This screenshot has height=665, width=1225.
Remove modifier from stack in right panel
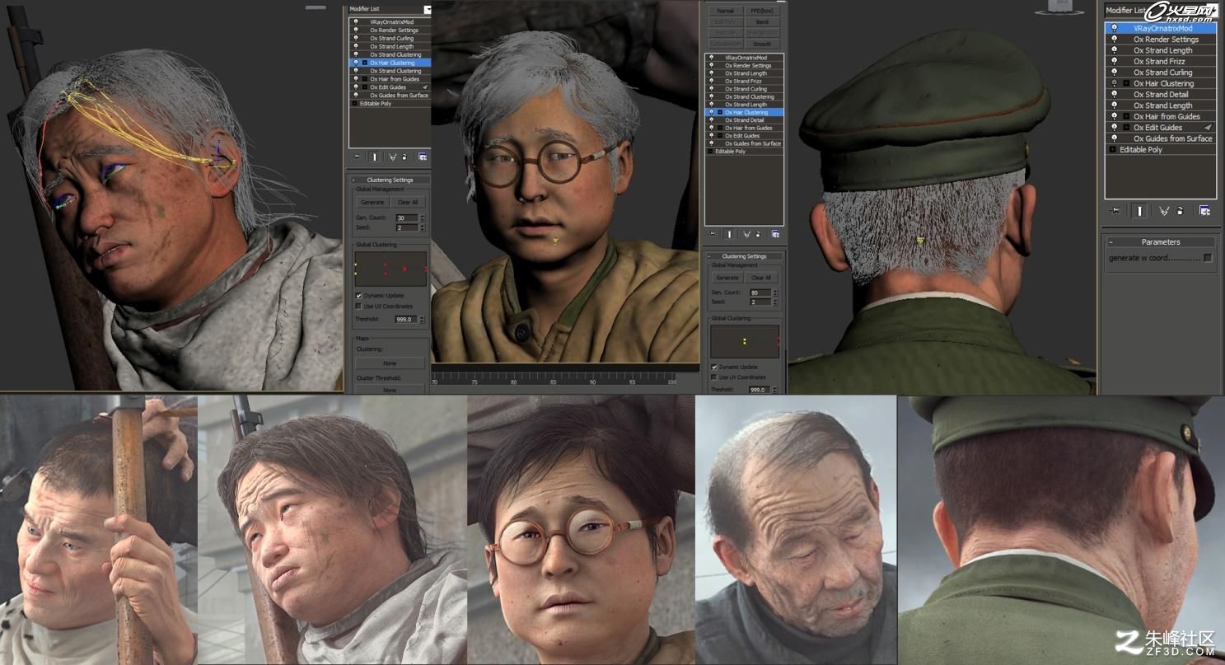(1180, 210)
